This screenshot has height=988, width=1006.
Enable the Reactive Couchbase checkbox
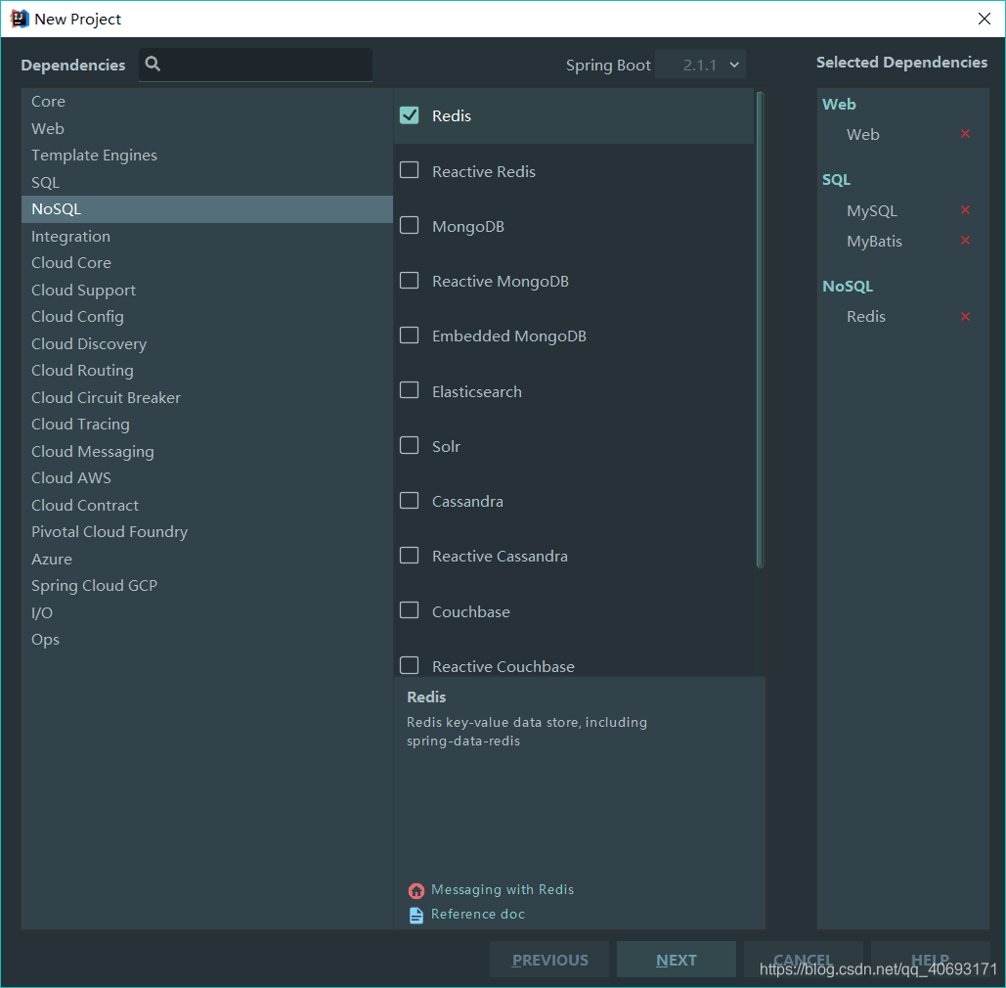pos(410,665)
